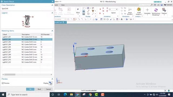Click the Display tool icon in Preview
The height and width of the screenshot is (97, 173).
pos(51,83)
